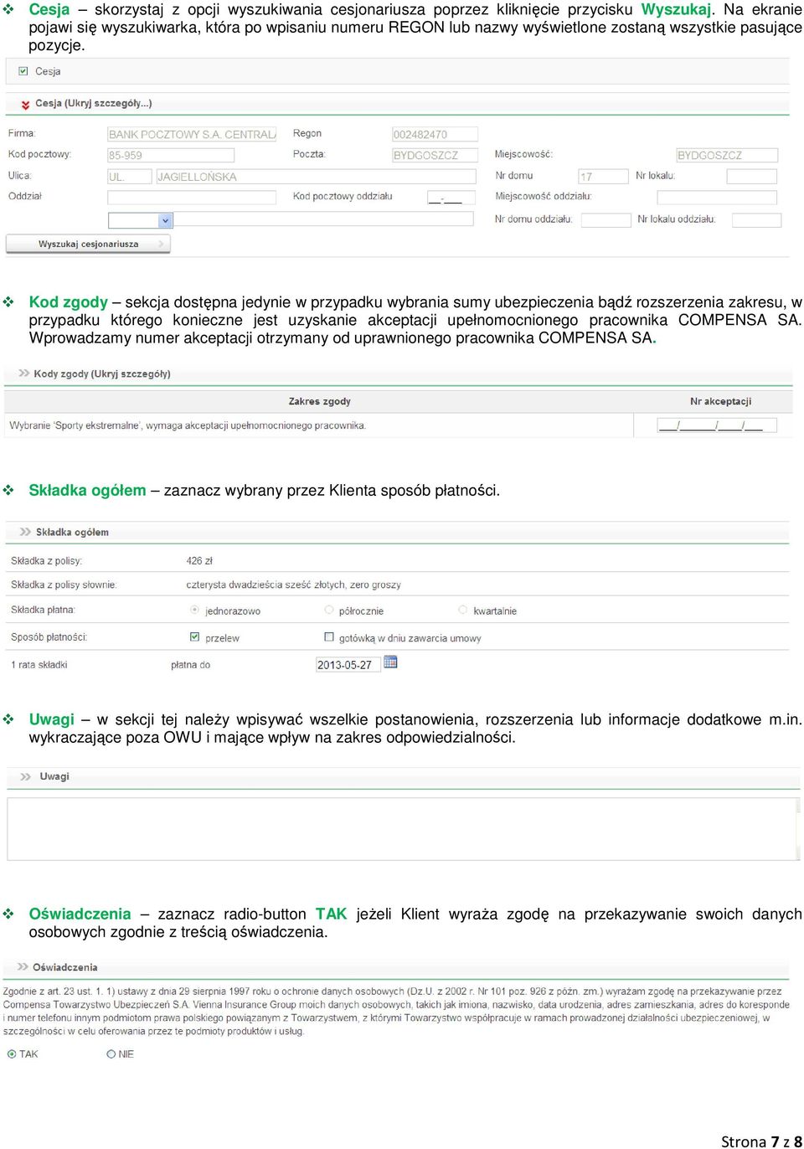
Task: Click the Wyszukaj cesjonariusza button
Action: click(x=88, y=244)
